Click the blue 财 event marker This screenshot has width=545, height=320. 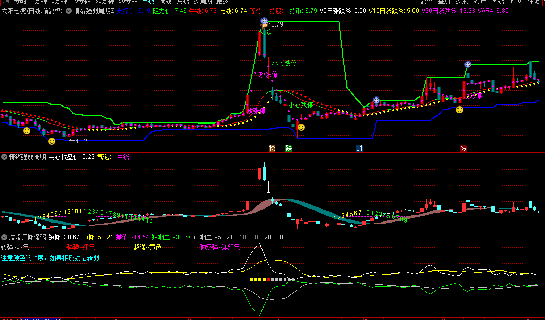pos(359,149)
